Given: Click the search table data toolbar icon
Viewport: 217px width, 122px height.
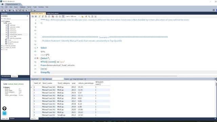Looking at the screenshot, I should [31, 10].
